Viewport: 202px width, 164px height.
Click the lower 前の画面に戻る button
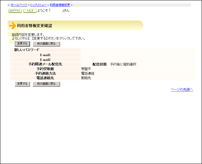(46, 84)
